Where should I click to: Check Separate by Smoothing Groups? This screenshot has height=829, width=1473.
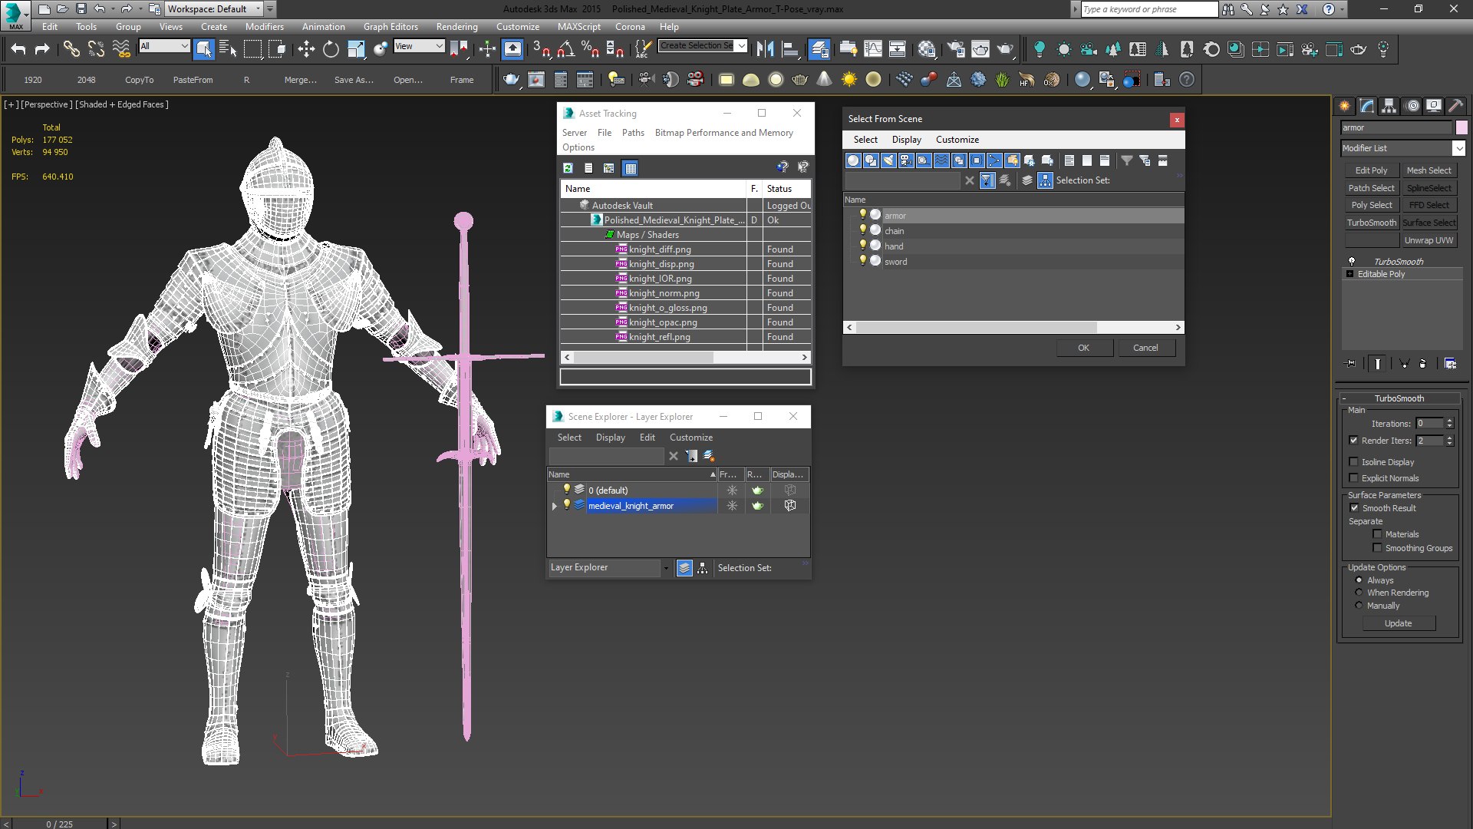coord(1377,548)
